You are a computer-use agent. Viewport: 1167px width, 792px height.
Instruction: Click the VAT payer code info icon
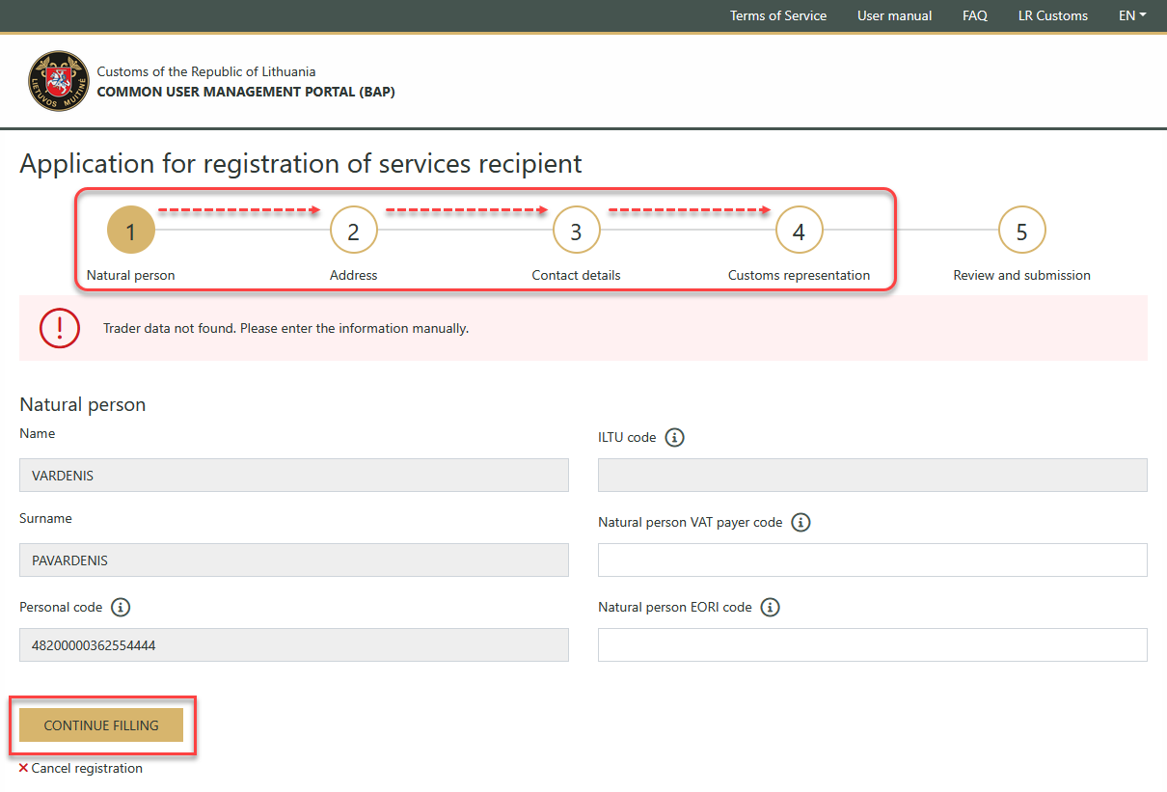coord(801,523)
